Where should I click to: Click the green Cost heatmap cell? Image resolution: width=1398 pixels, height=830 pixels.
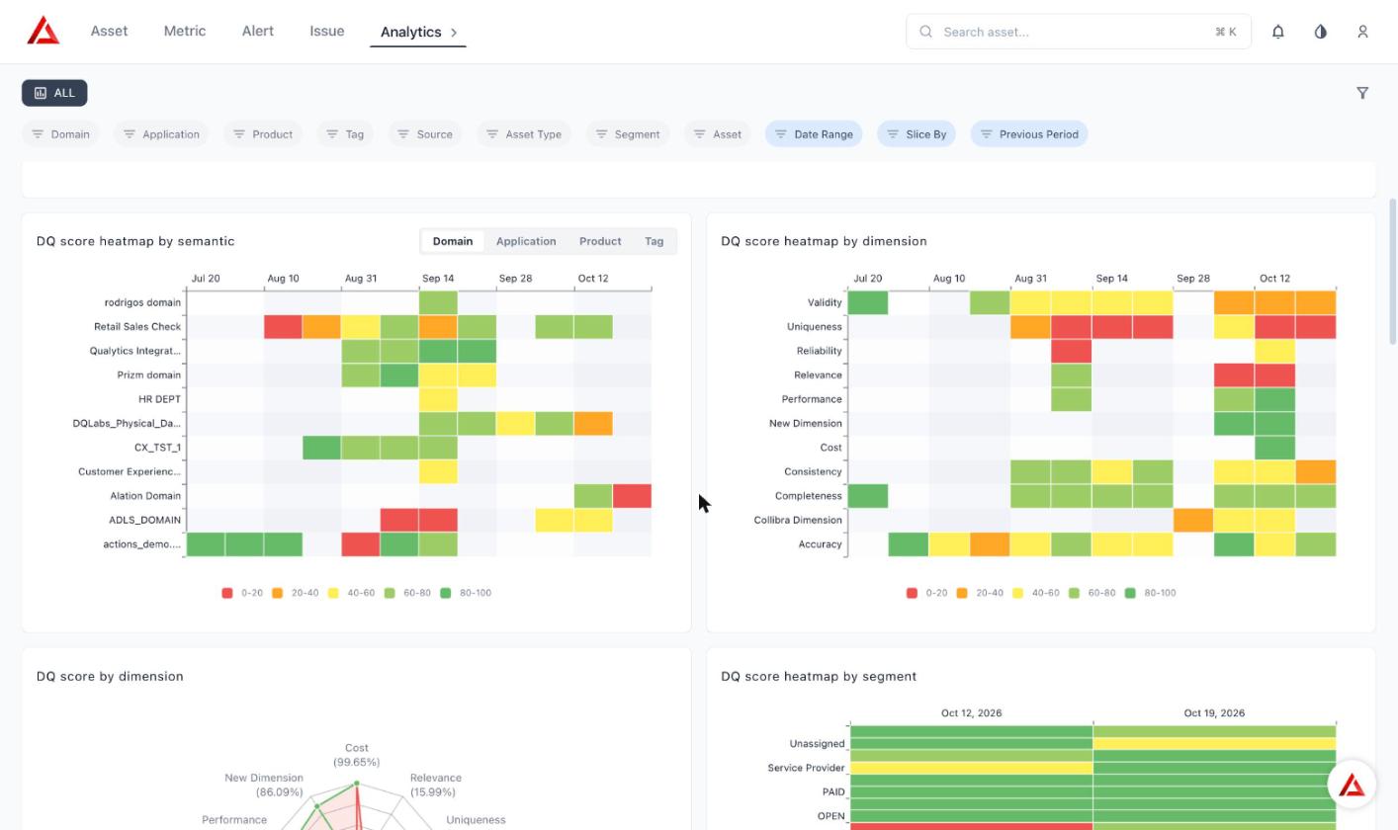tap(1274, 448)
